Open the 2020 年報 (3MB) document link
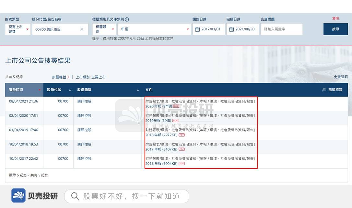The image size is (352, 208). coord(158,106)
